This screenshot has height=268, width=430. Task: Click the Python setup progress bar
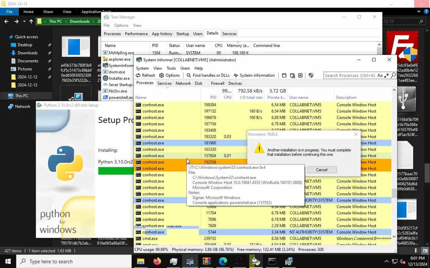[x=116, y=171]
